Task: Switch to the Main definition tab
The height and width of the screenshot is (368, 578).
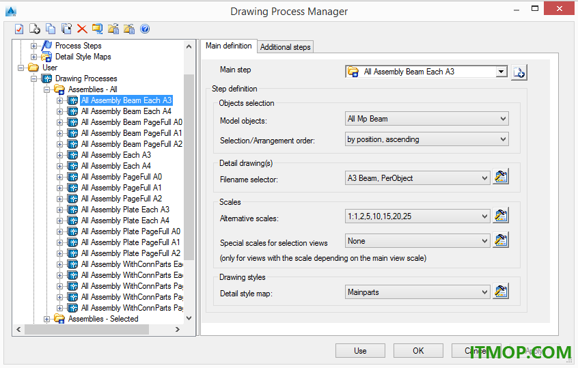Action: pos(229,46)
